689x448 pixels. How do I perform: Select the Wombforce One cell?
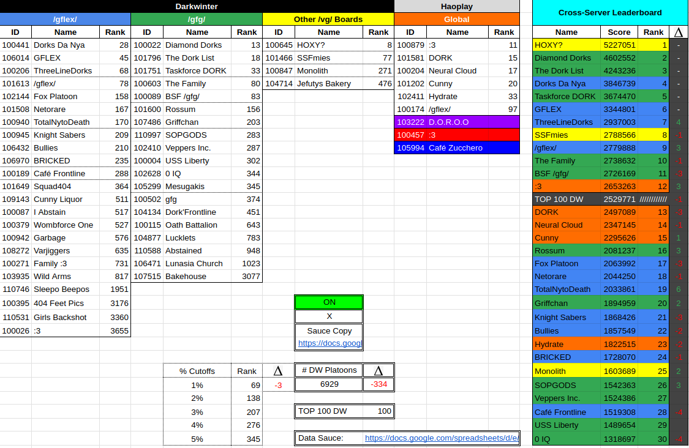(x=66, y=225)
